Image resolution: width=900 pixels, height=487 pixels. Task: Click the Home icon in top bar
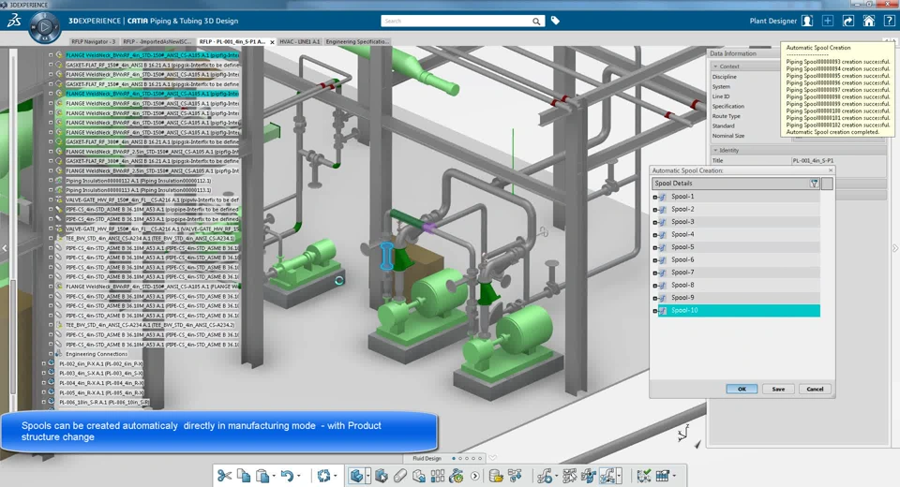(x=869, y=21)
